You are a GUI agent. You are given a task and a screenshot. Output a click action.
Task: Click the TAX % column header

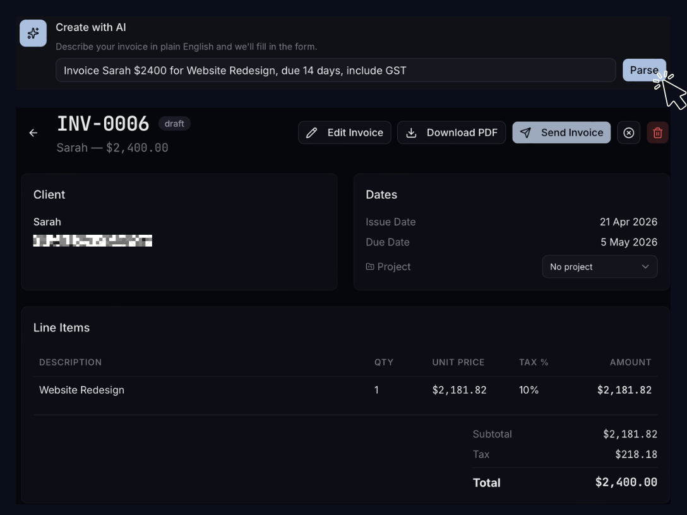pos(534,362)
